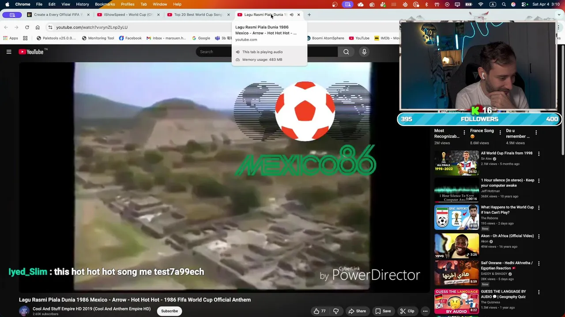Close the IShowSpeed tab
This screenshot has height=317, width=565.
point(158,15)
